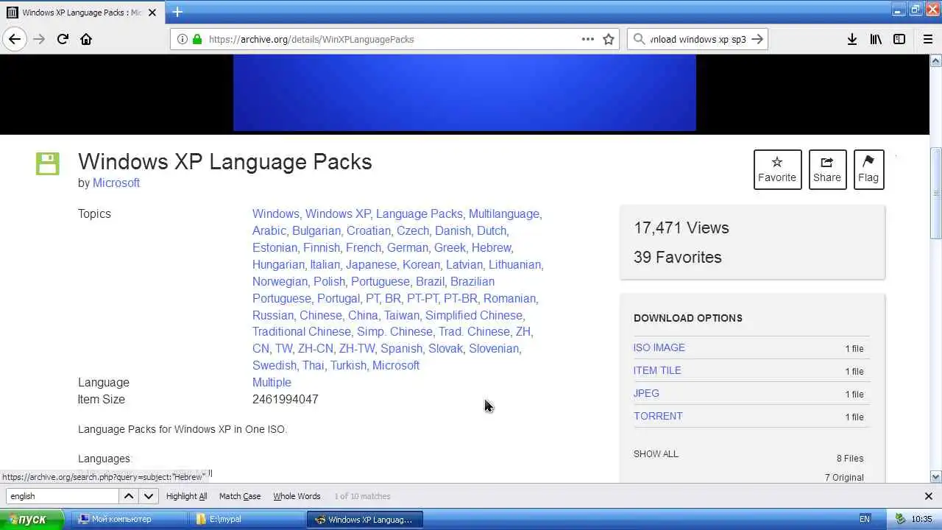Click the green padlock security icon
Image resolution: width=942 pixels, height=530 pixels.
pos(197,39)
